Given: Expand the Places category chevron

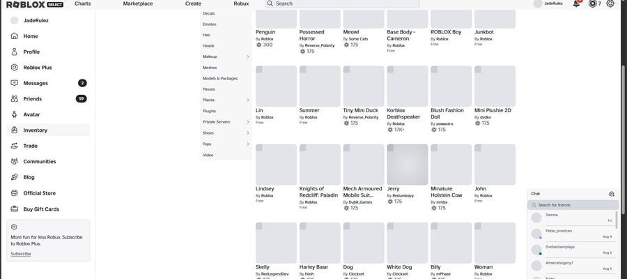Looking at the screenshot, I should tap(248, 100).
